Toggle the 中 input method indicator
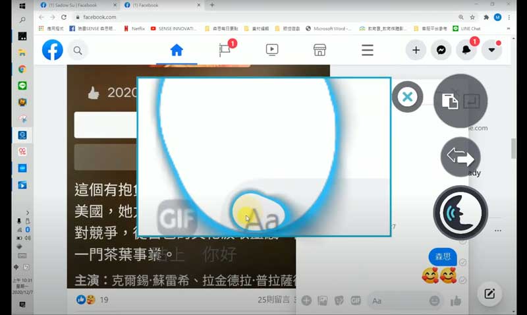 [16, 268]
